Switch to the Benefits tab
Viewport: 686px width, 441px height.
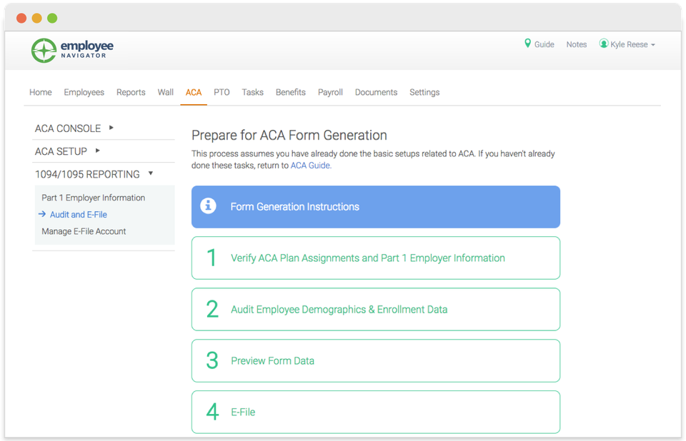(x=290, y=92)
